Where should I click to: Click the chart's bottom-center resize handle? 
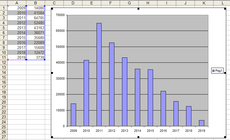(138, 137)
